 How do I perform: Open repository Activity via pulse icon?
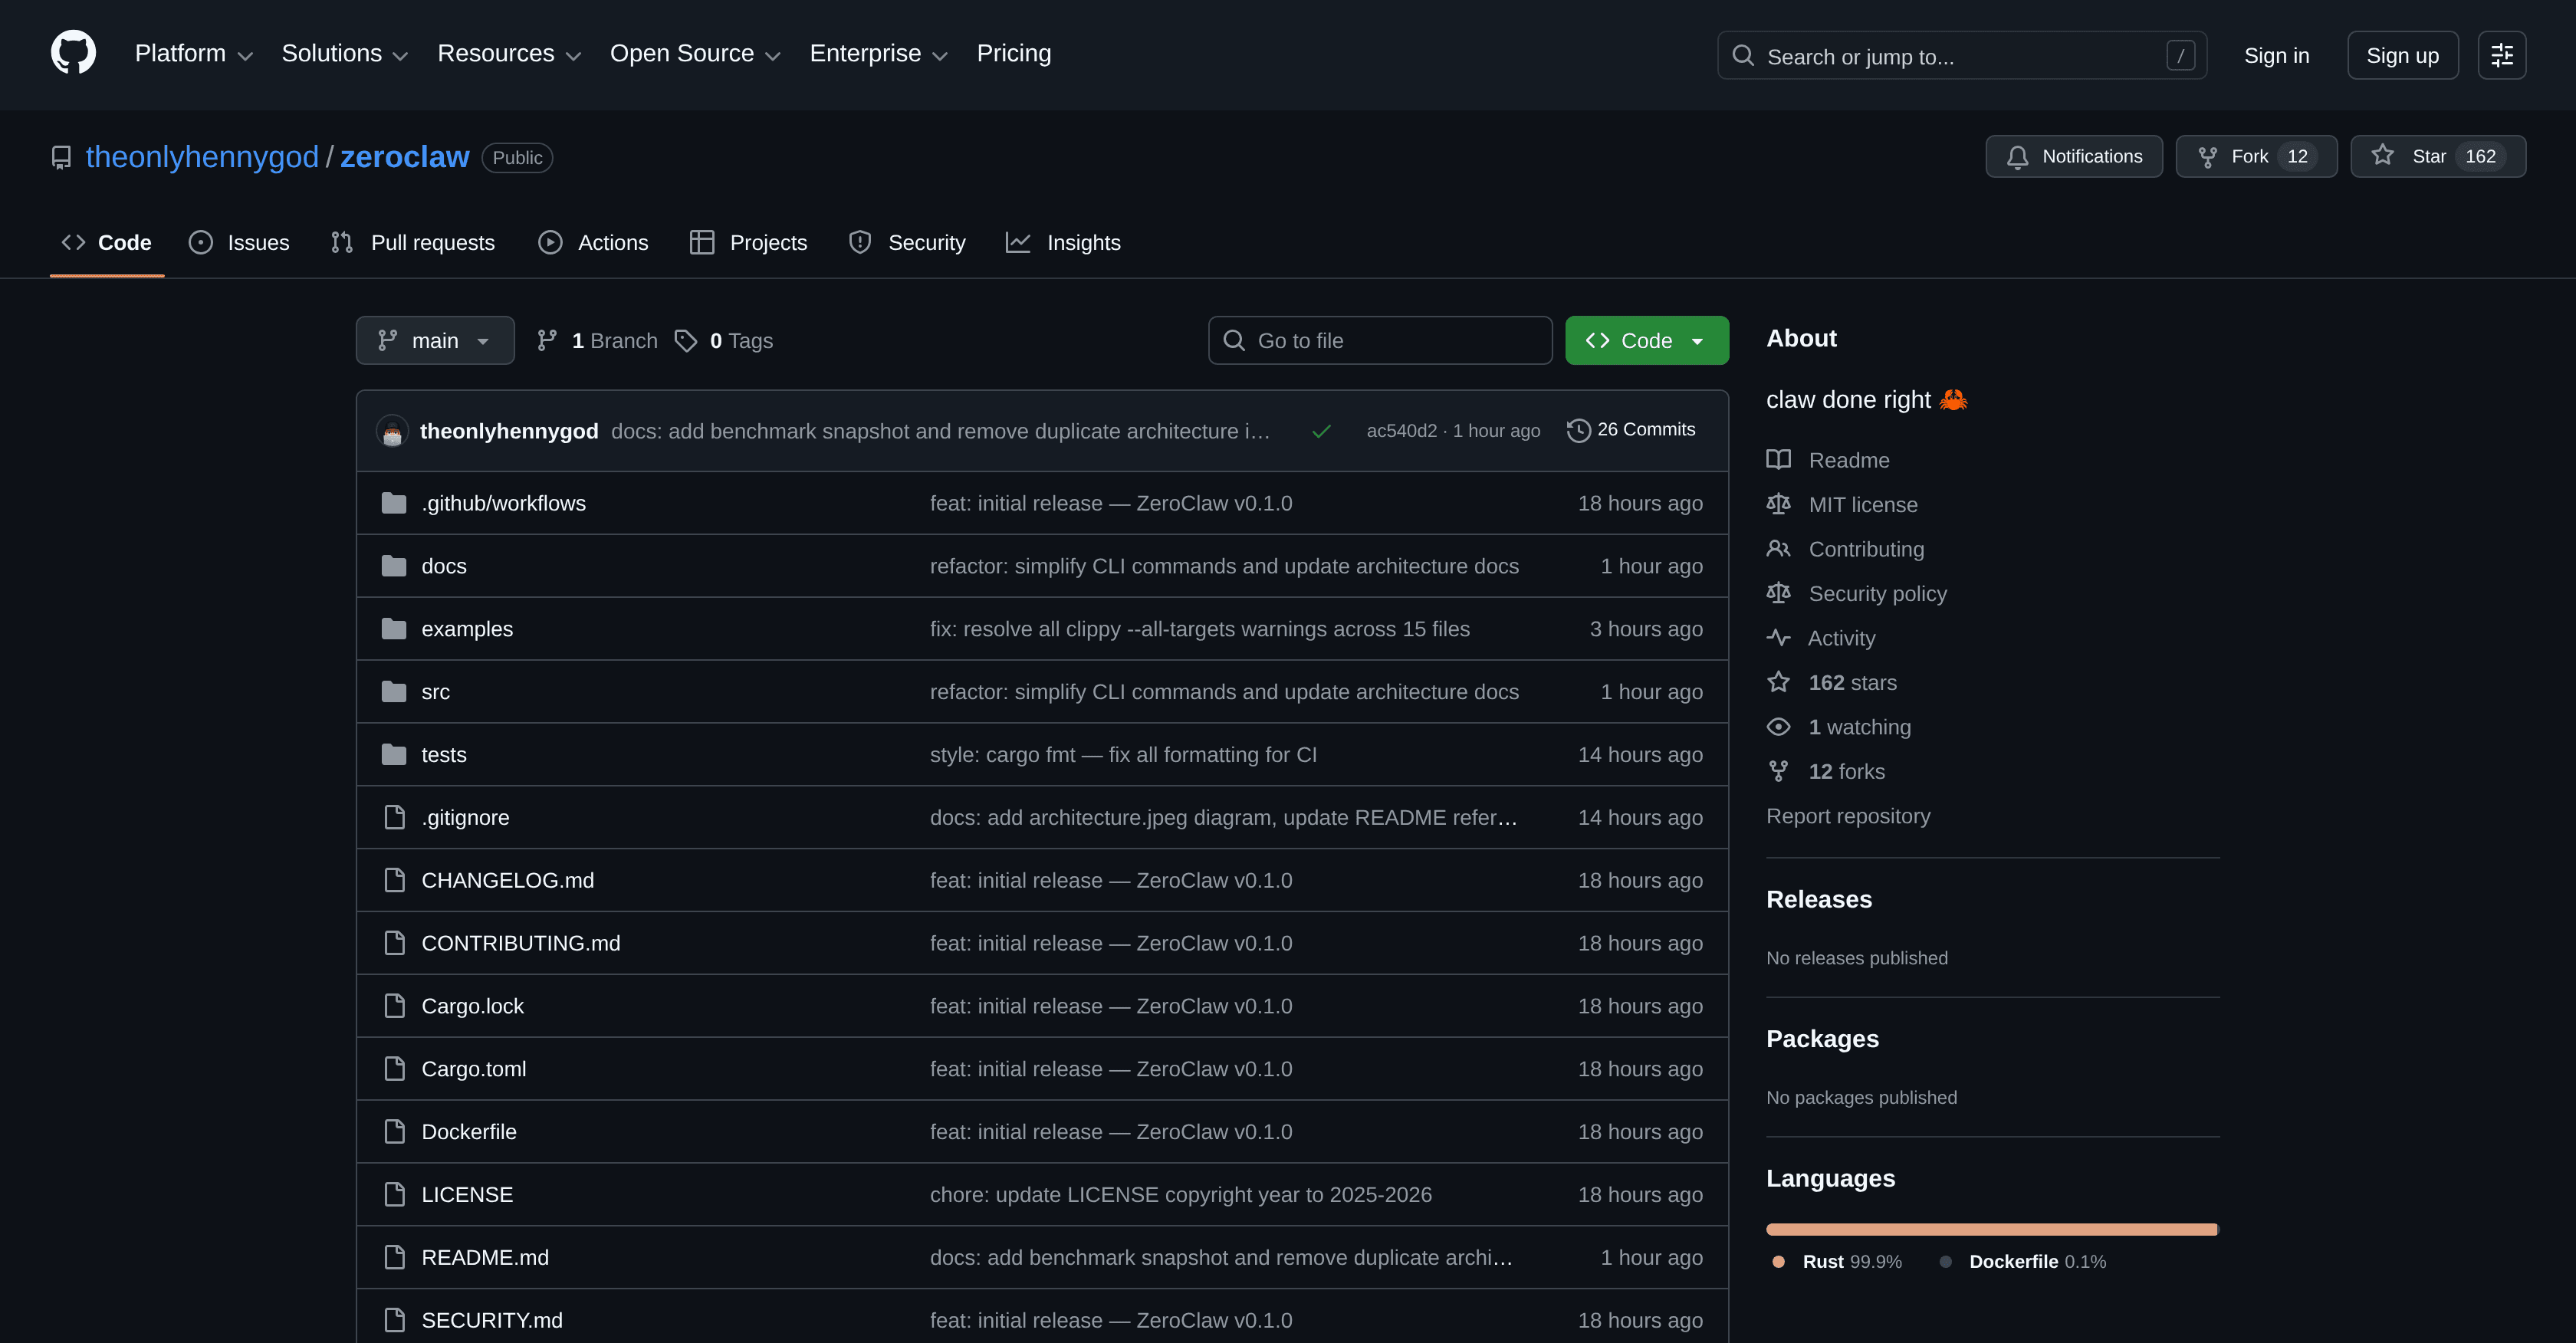point(1779,637)
